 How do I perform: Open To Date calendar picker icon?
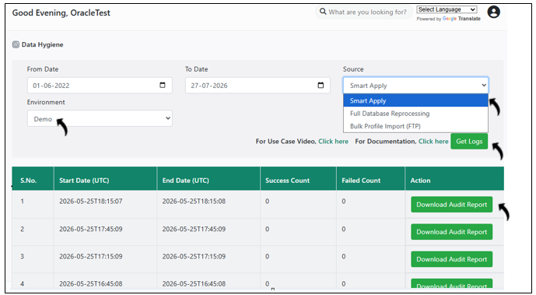click(x=321, y=85)
